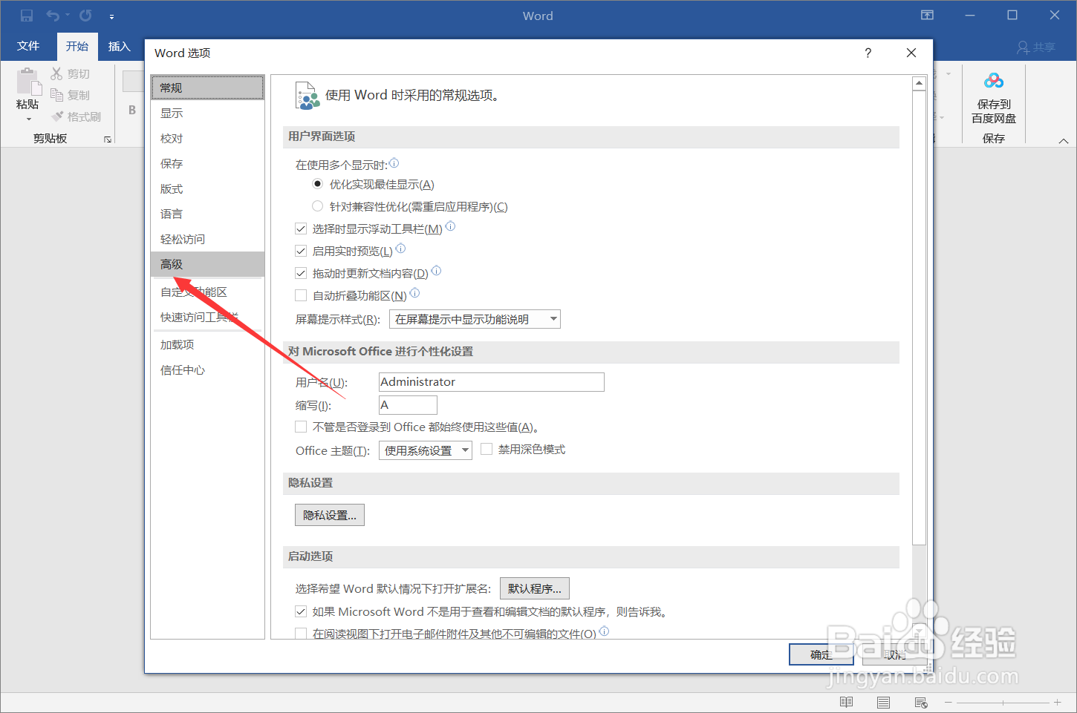Click the dialog help question mark
Image resolution: width=1077 pixels, height=713 pixels.
868,53
